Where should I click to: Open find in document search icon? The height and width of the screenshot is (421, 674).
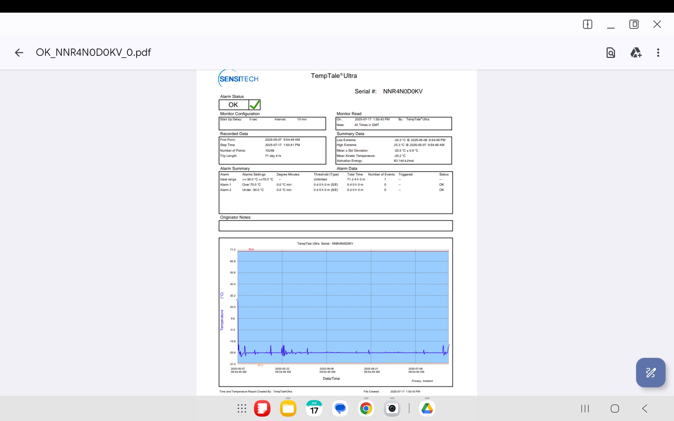(610, 53)
